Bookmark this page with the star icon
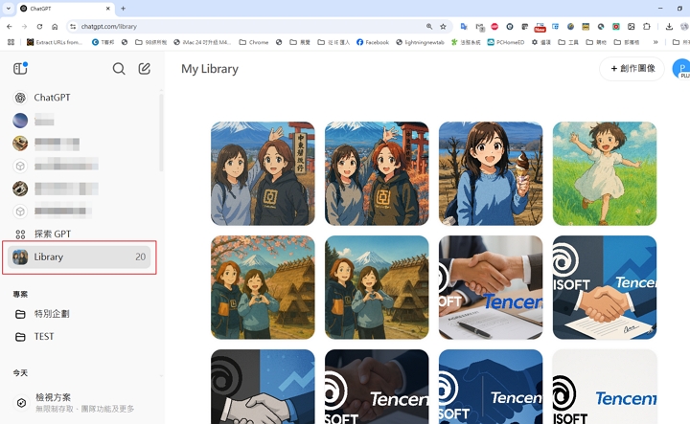 click(443, 27)
